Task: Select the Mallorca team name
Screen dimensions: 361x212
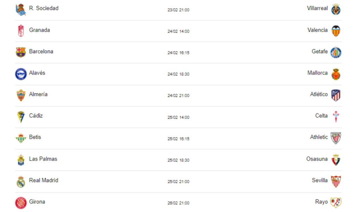Action: coord(317,73)
